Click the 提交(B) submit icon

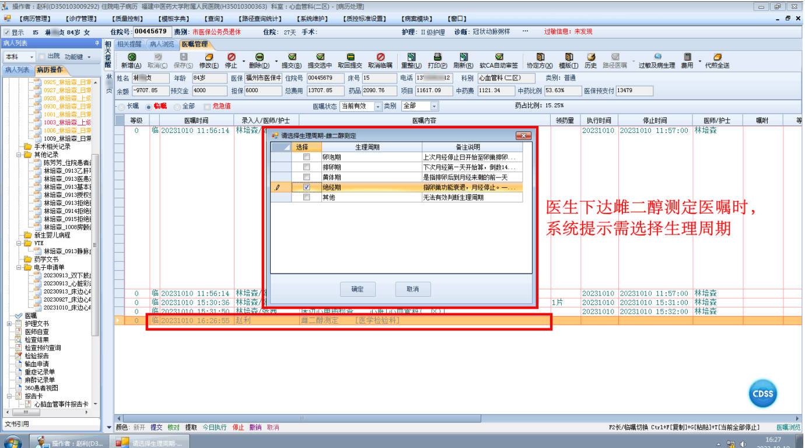coord(291,57)
